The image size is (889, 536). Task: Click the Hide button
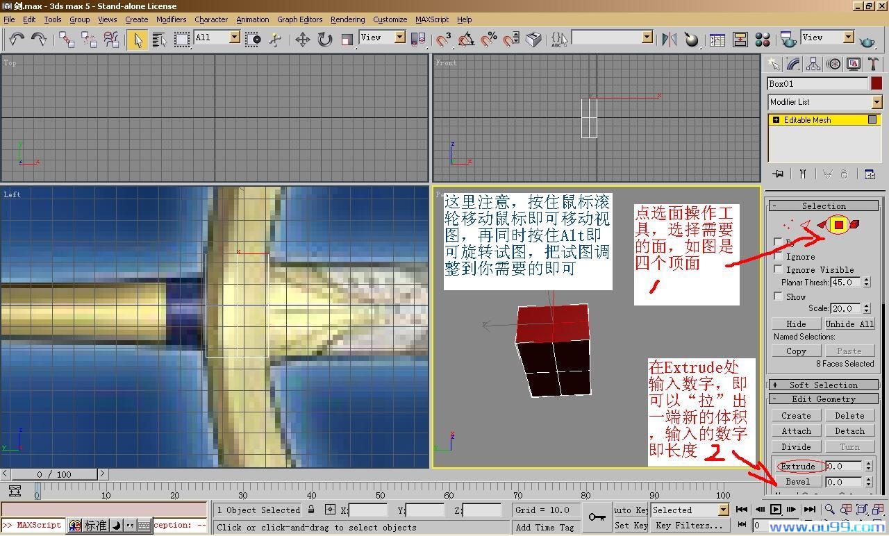coord(797,324)
